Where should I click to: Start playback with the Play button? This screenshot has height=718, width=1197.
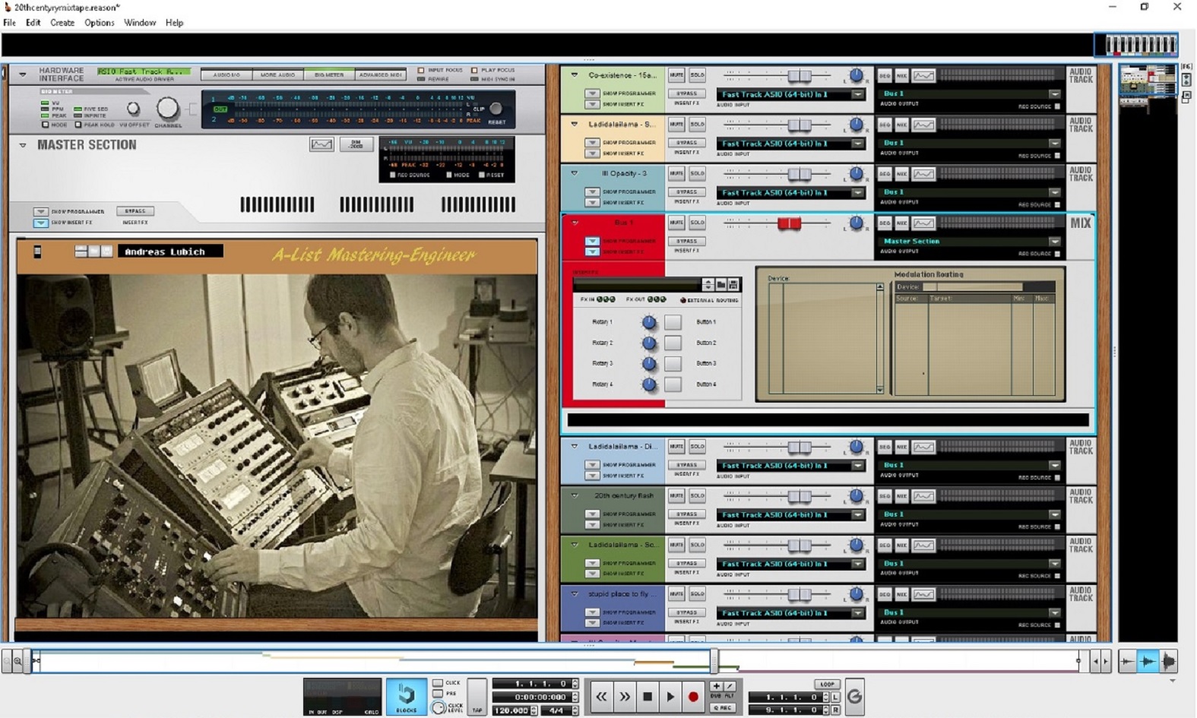pyautogui.click(x=670, y=696)
